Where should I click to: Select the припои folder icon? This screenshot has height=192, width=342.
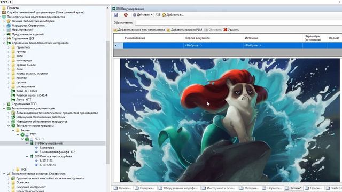tap(13, 78)
